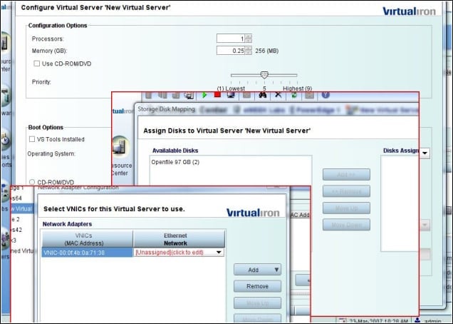Click the Storage Disk Mapping title bar
Screen dimensions: 453x324
[277, 109]
